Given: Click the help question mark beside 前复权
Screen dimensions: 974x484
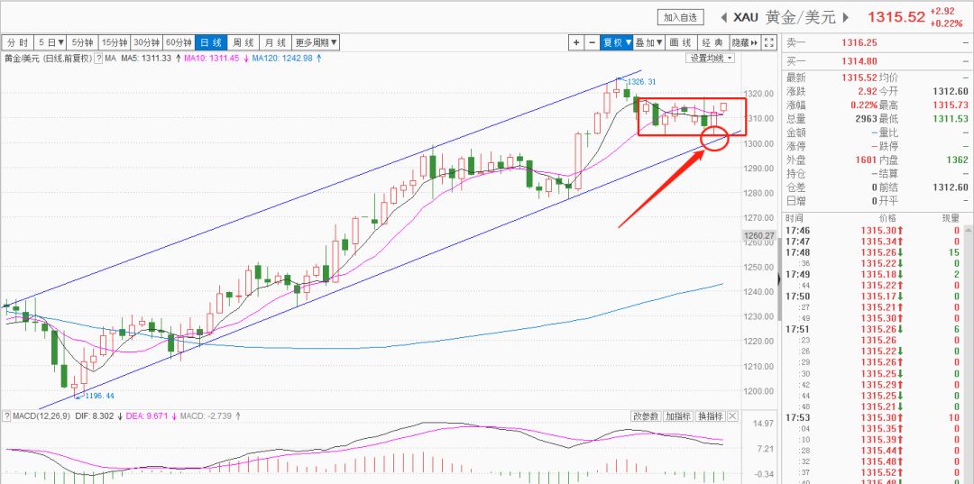Looking at the screenshot, I should click(98, 59).
